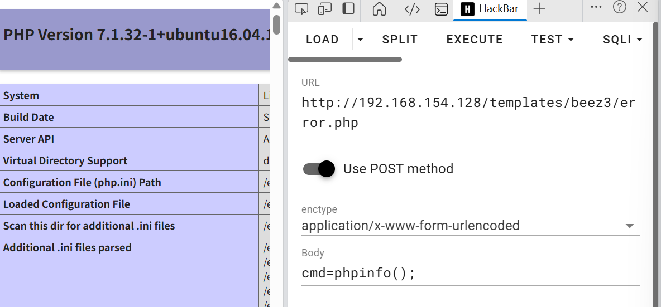
Task: Expand the LOAD dropdown arrow
Action: pos(360,40)
